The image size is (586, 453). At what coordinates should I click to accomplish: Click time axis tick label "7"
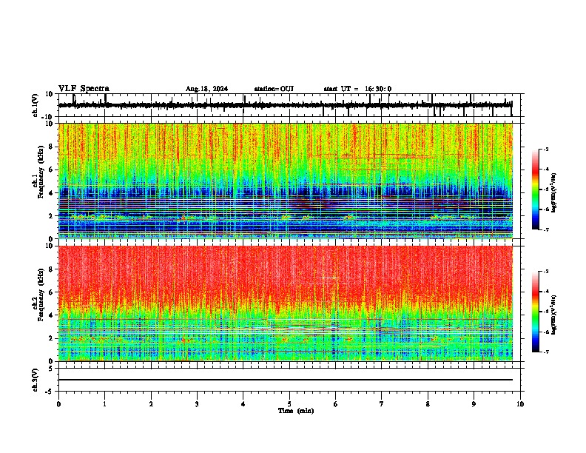pyautogui.click(x=382, y=404)
